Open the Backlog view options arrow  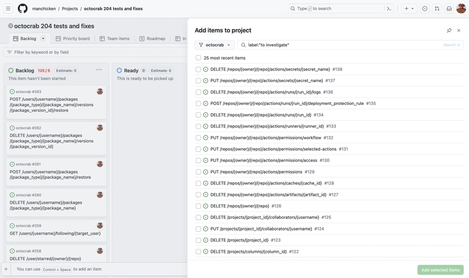pos(43,38)
